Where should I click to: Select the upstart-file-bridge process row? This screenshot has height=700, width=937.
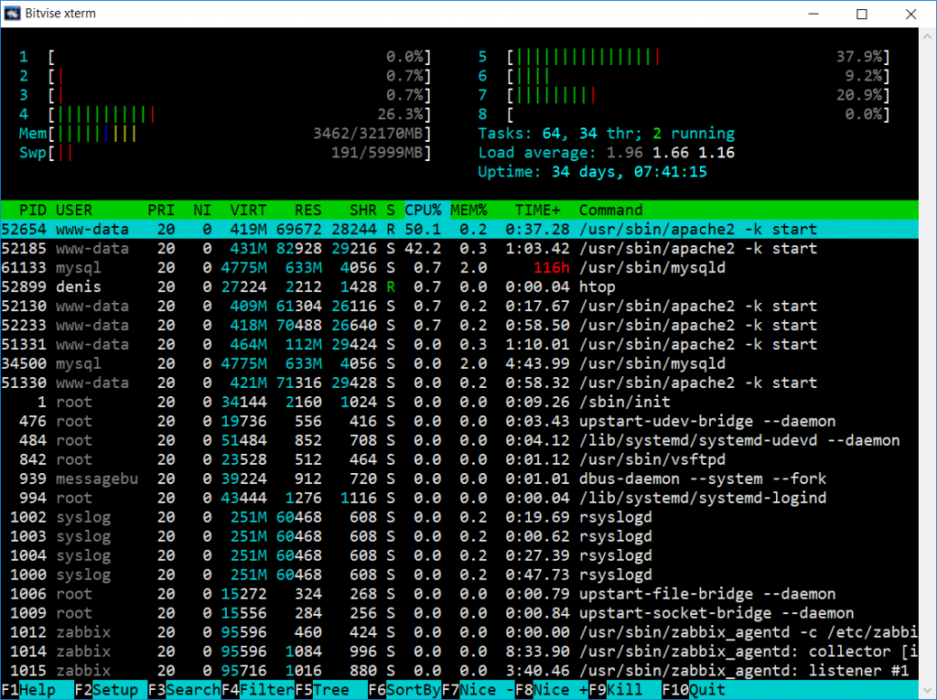459,594
